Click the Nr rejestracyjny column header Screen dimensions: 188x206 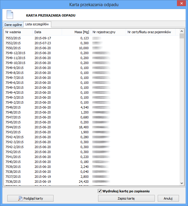pyautogui.click(x=108, y=32)
